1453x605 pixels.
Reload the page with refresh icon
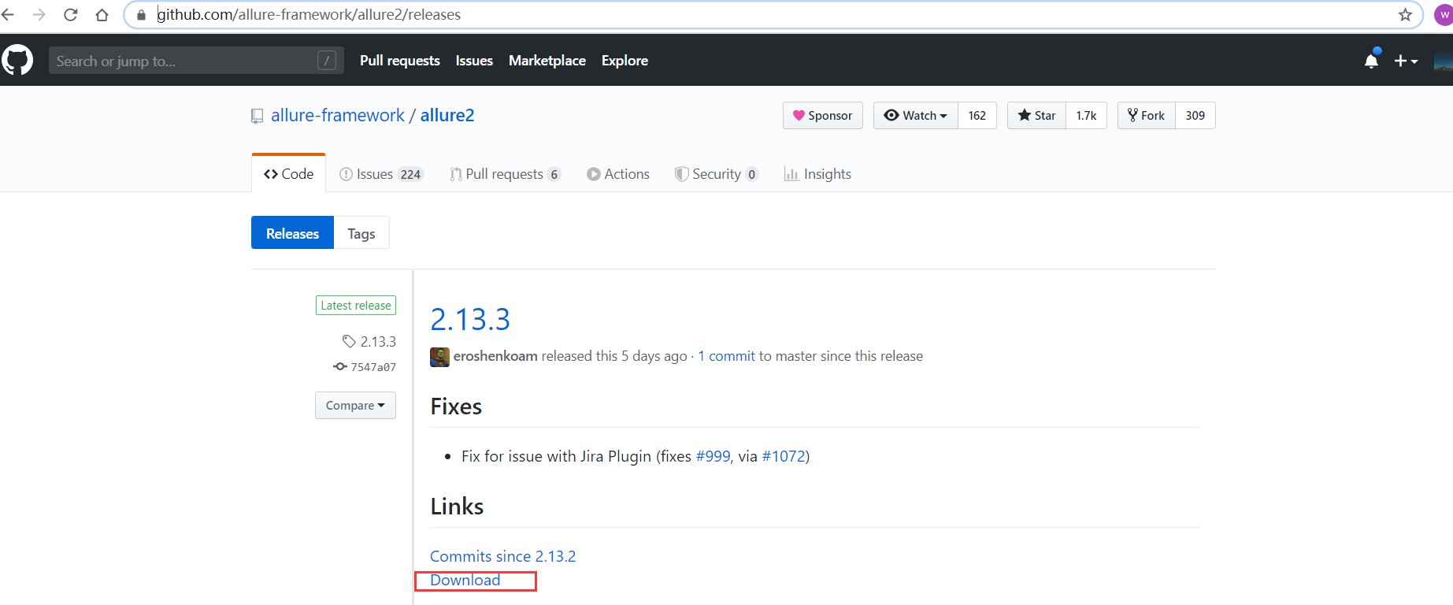(x=70, y=14)
